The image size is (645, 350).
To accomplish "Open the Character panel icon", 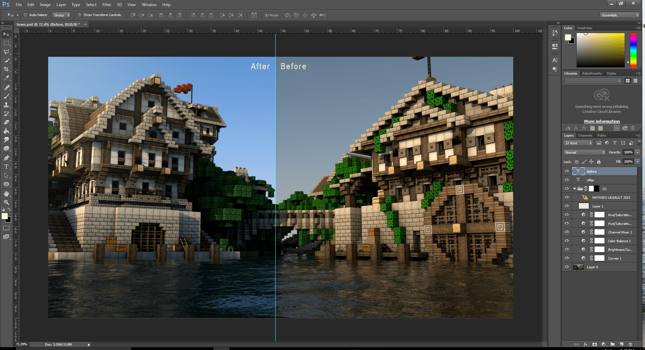I will pos(555,60).
